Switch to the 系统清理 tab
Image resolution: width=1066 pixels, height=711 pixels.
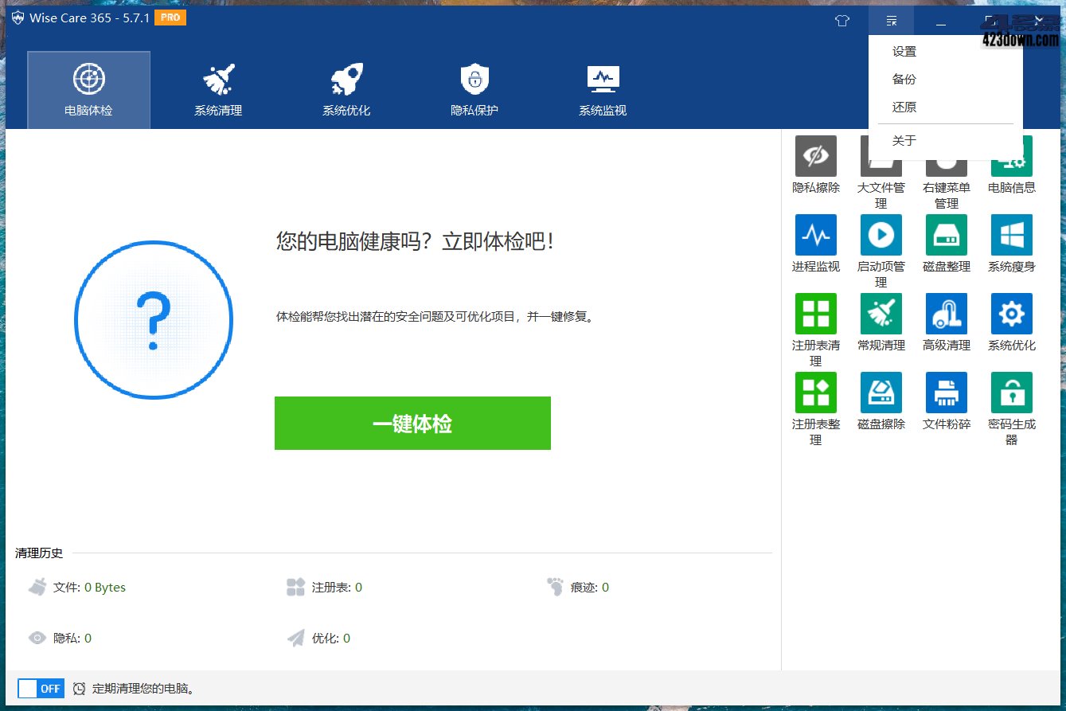pyautogui.click(x=217, y=88)
